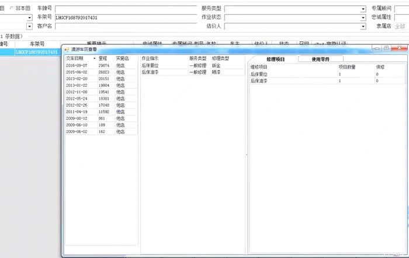Select the 非本田 radio button

pyautogui.click(x=11, y=9)
